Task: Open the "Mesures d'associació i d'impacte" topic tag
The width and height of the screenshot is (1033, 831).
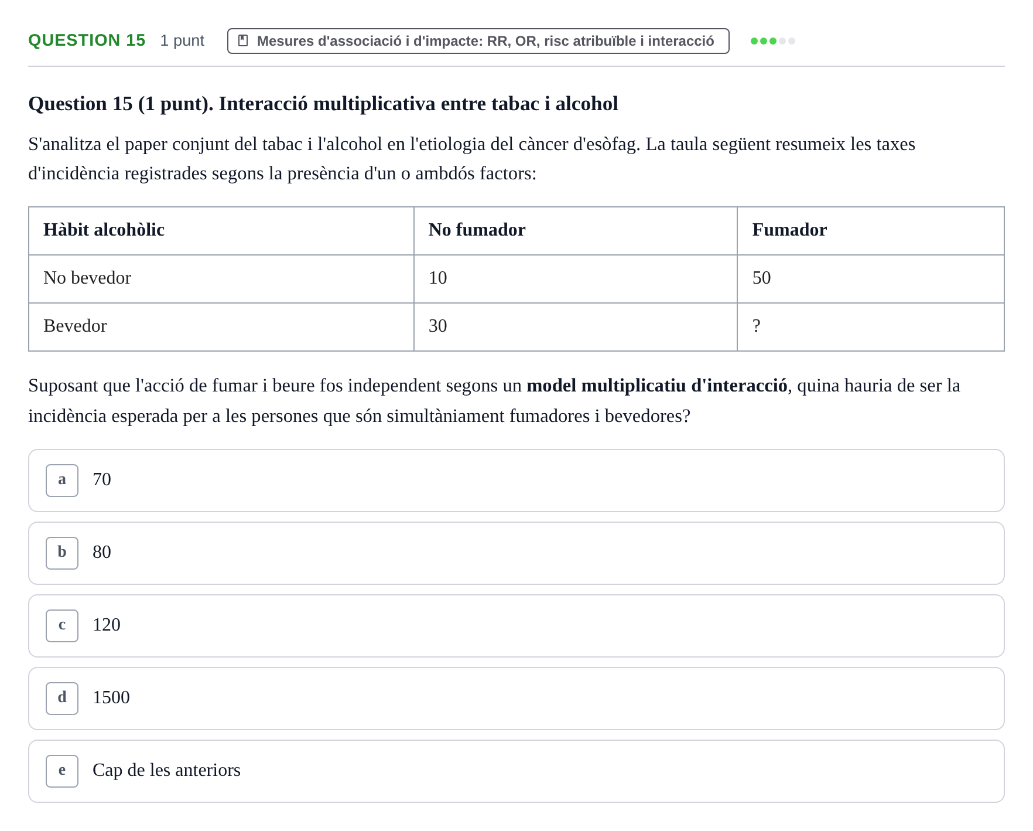Action: [478, 41]
